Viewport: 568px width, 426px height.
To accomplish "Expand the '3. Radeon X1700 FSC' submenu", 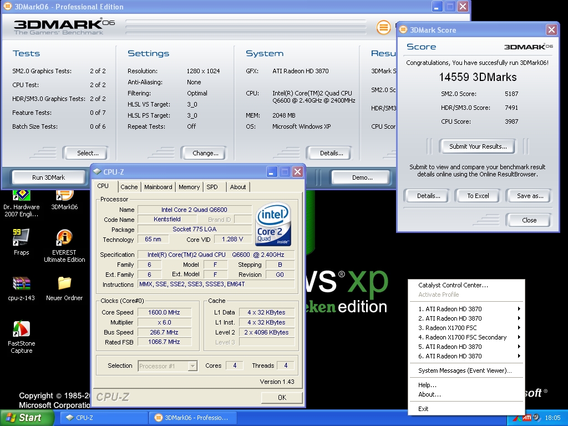I will [x=467, y=328].
